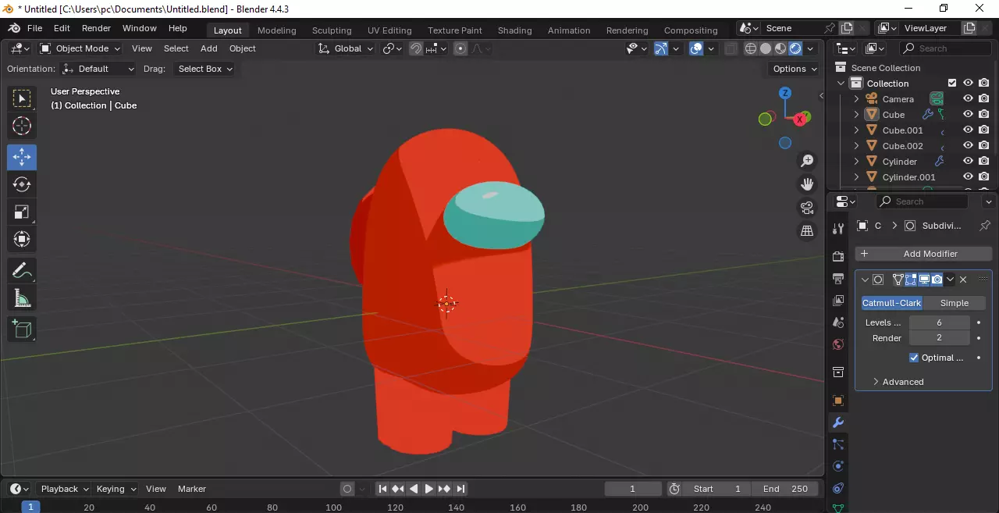Click the Z axis on navigation gizmo
Screen dimensions: 999x513
point(785,93)
